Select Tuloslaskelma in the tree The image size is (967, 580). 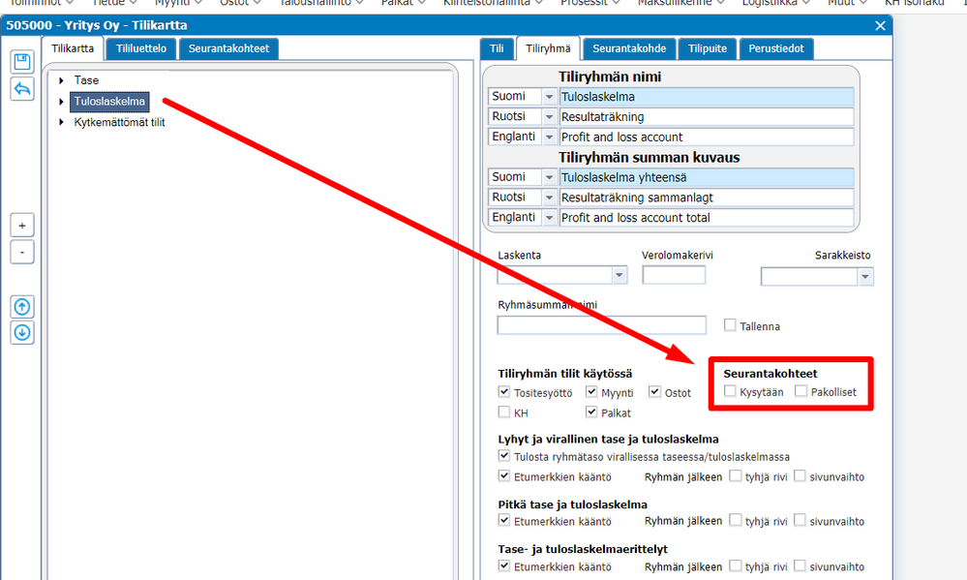(x=109, y=102)
